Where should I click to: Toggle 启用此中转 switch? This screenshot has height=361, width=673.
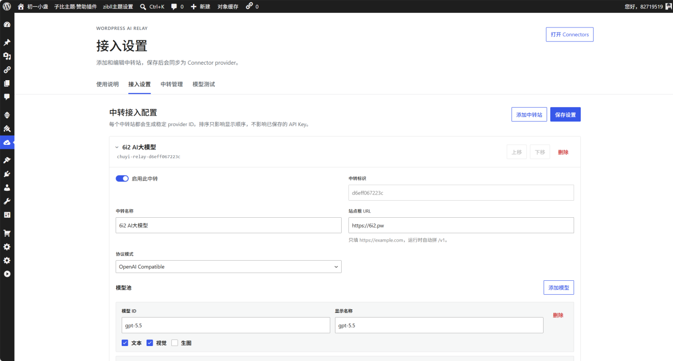[x=122, y=178]
